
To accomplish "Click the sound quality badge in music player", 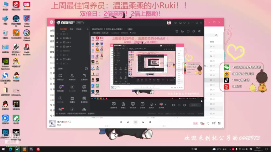I will coord(195,123).
